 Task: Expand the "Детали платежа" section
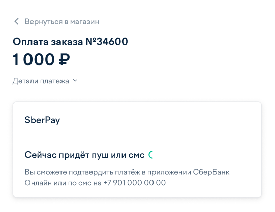(x=45, y=81)
